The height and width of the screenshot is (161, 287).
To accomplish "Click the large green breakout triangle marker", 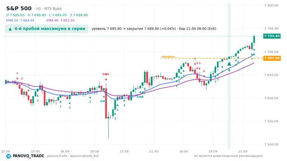I will tap(229, 64).
